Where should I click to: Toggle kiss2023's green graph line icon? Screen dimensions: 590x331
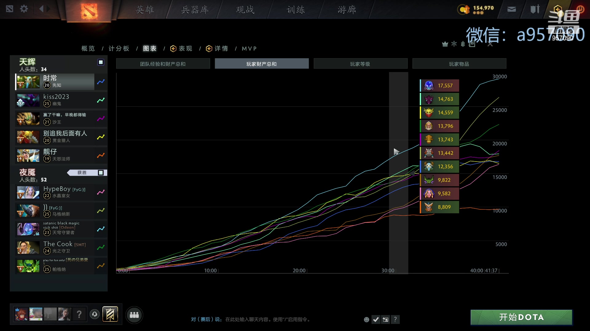point(100,100)
